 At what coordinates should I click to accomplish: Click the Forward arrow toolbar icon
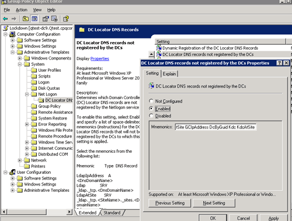14,19
